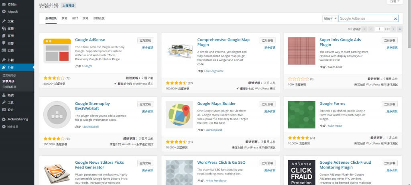Click the Comprehensive Google Map Plugin title
Screen dimensions: 411x185
click(x=223, y=40)
